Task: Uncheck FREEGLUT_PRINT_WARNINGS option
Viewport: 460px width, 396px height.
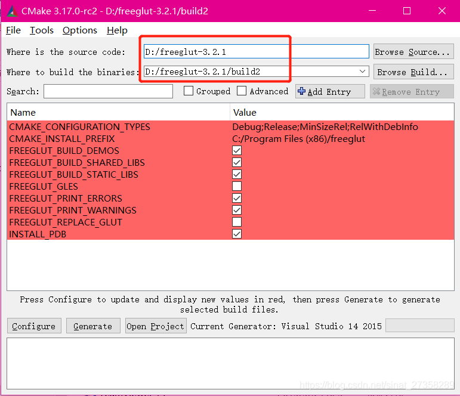Action: tap(237, 210)
